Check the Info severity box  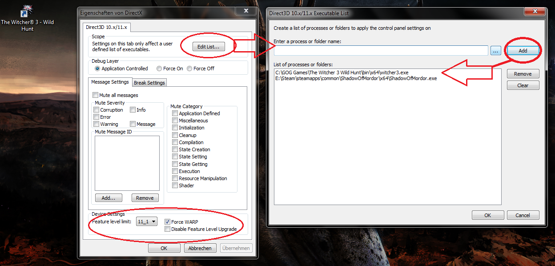[x=133, y=110]
